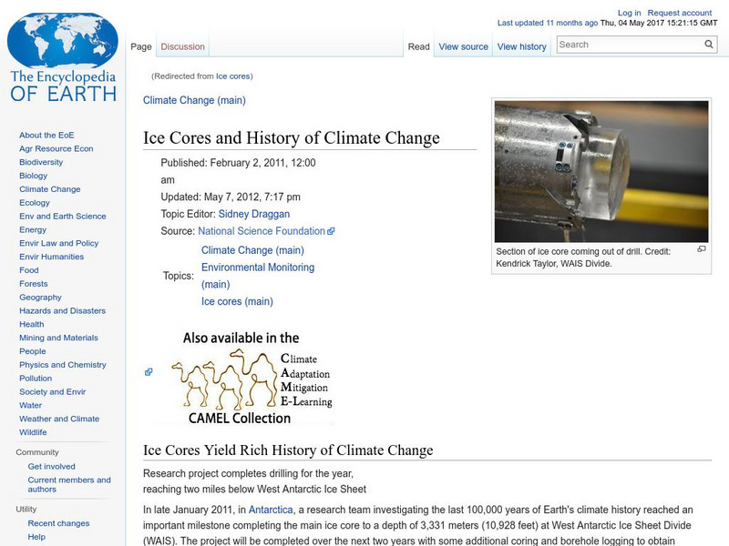This screenshot has height=546, width=729.
Task: Open the ice core drill photo
Action: 601,171
